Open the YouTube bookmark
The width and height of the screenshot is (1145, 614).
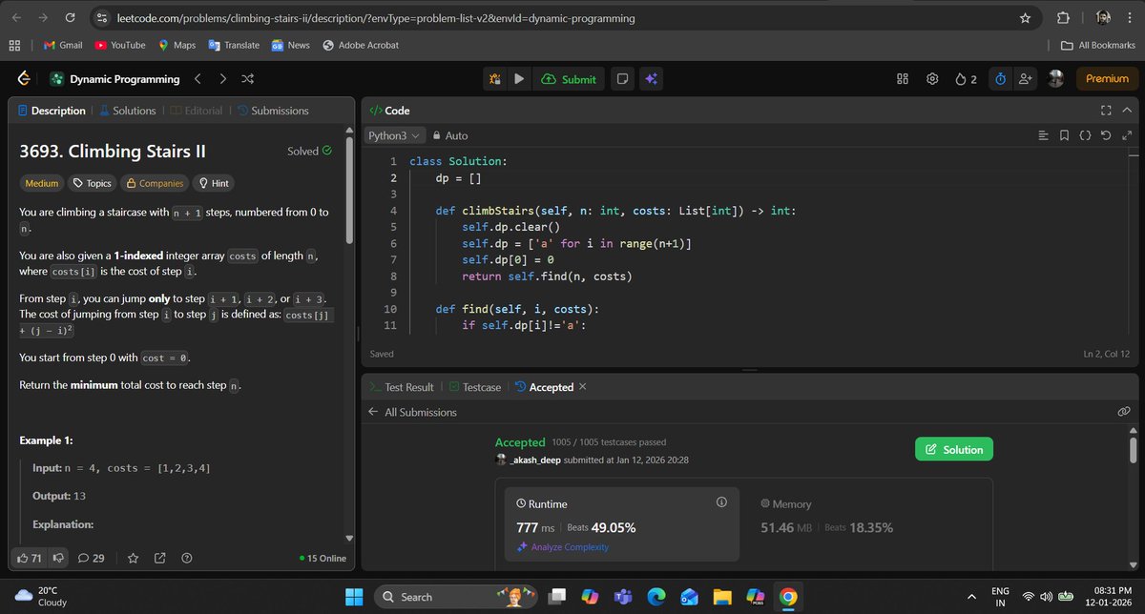(120, 45)
